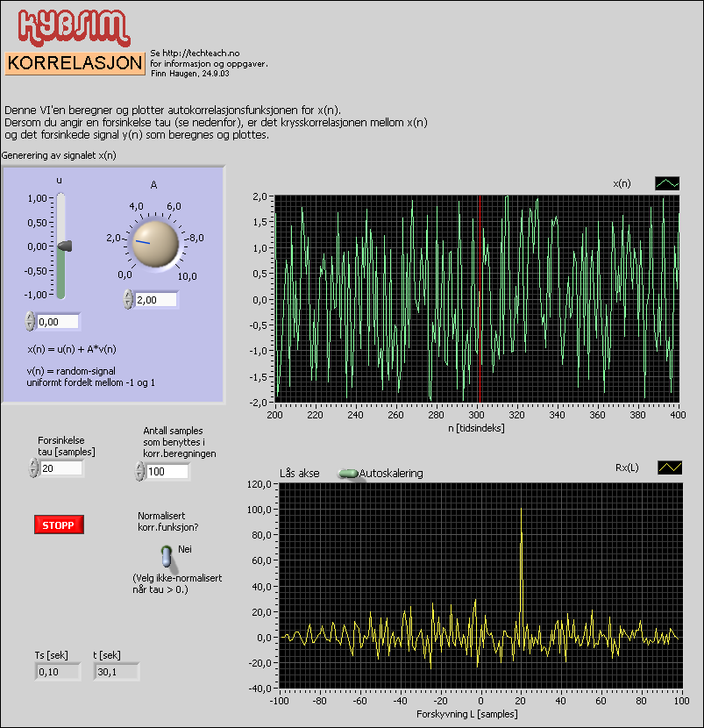Click inside the x(n) signal graph

tap(477, 299)
